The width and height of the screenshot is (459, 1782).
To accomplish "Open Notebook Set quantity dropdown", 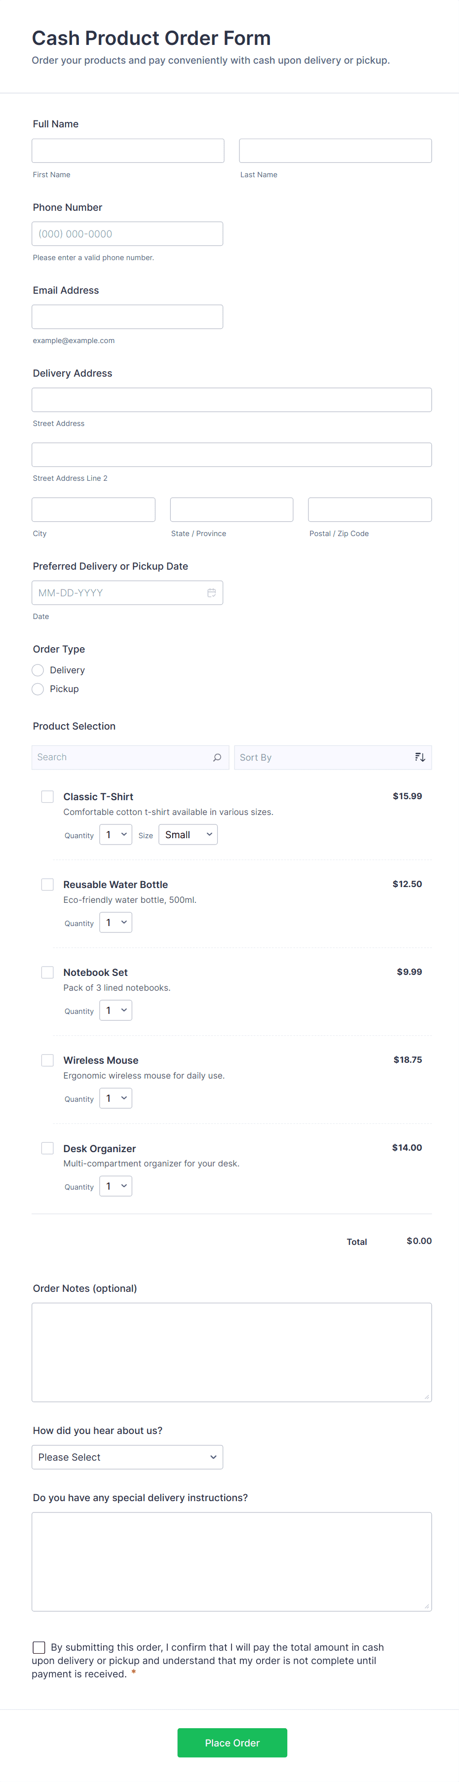I will pyautogui.click(x=115, y=1010).
